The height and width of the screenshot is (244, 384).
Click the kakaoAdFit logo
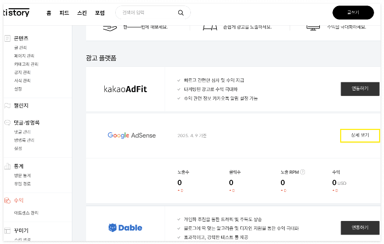(x=125, y=89)
